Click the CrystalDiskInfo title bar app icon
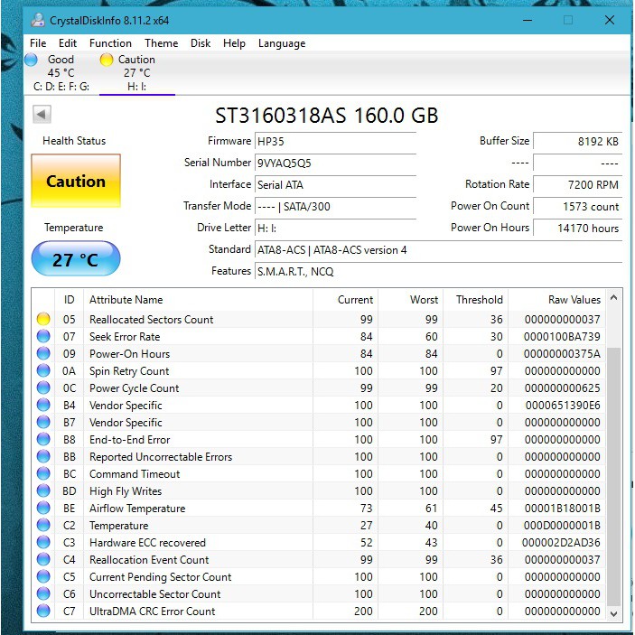Screen dimensions: 635x635 click(38, 19)
